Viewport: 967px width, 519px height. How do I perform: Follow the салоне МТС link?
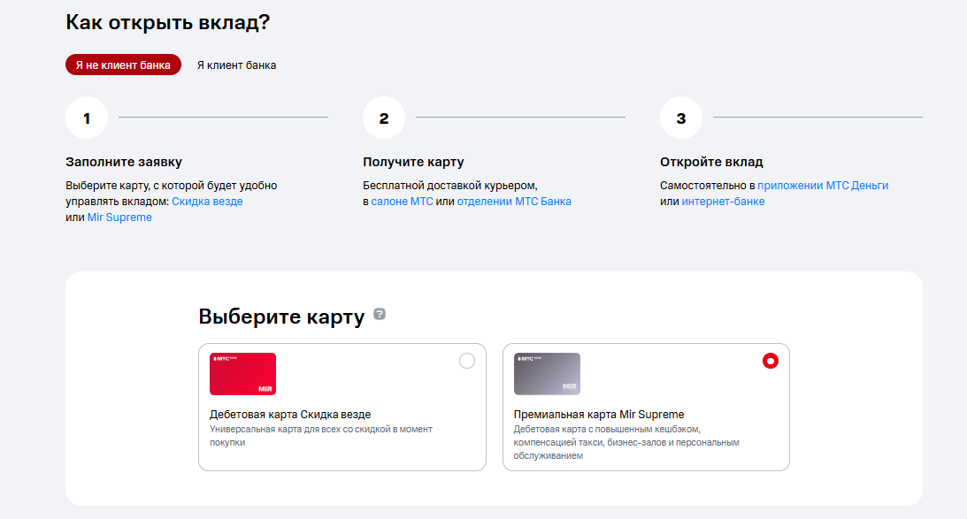click(x=402, y=202)
